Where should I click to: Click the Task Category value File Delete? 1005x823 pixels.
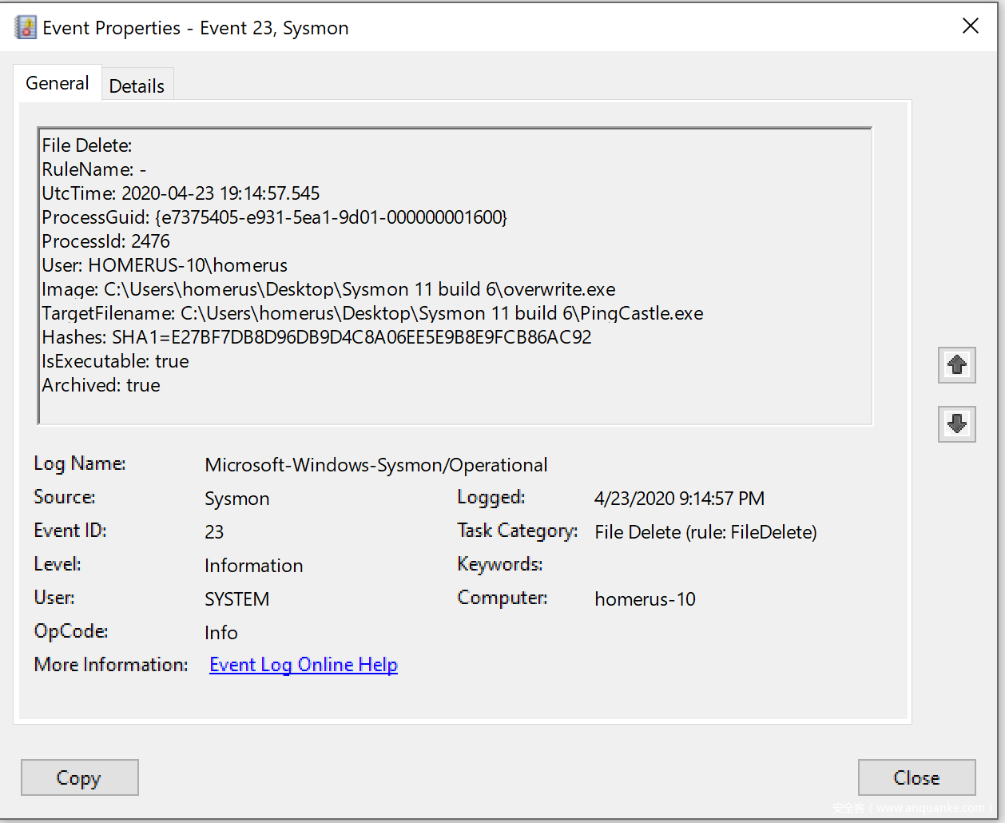click(705, 532)
